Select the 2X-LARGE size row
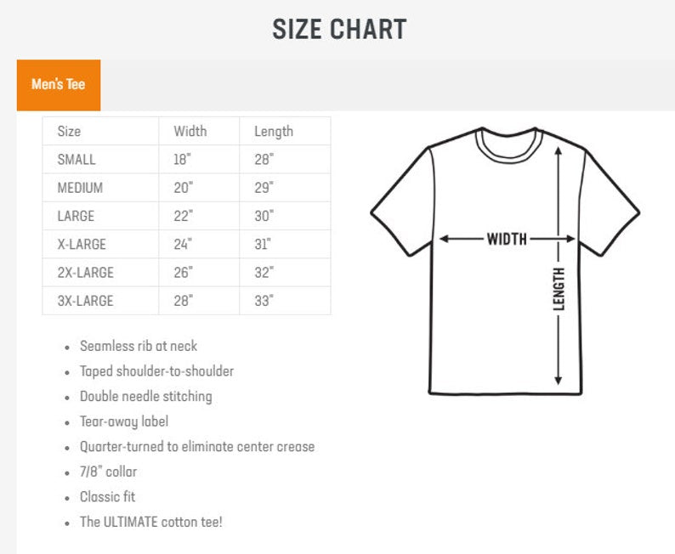The height and width of the screenshot is (554, 675). (x=186, y=272)
